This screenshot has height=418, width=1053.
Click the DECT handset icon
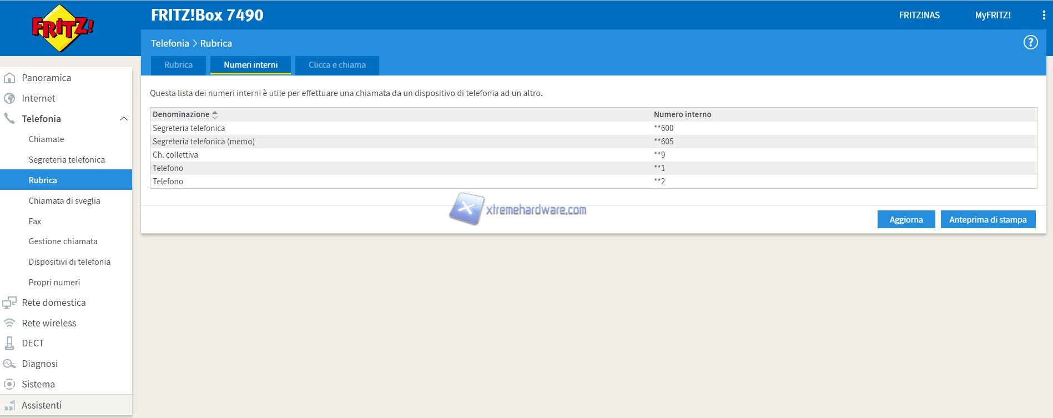coord(9,344)
